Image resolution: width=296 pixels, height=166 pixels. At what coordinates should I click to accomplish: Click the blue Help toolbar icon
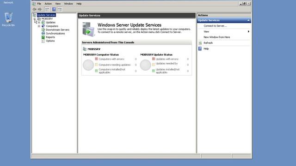pos(54,9)
